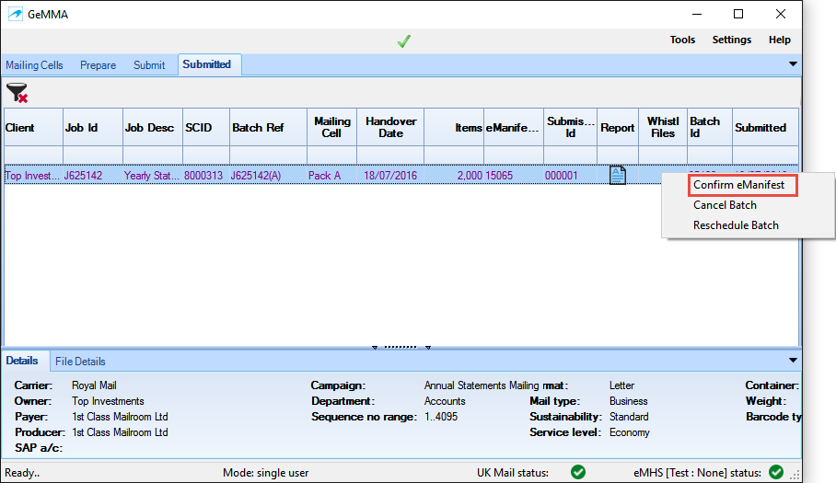Sort by the Items column header
836x483 pixels.
[454, 127]
